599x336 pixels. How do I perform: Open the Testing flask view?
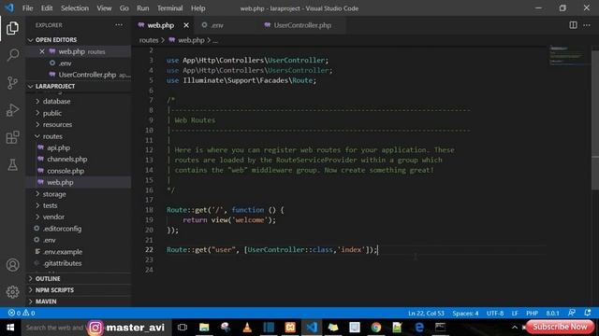[x=12, y=165]
